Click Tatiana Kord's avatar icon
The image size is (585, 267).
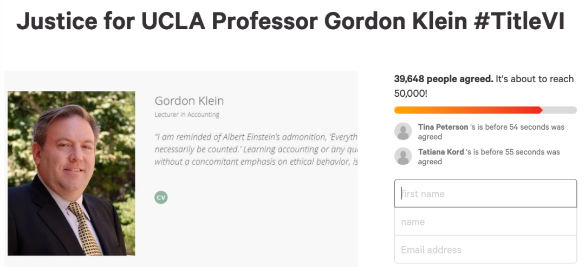(403, 156)
